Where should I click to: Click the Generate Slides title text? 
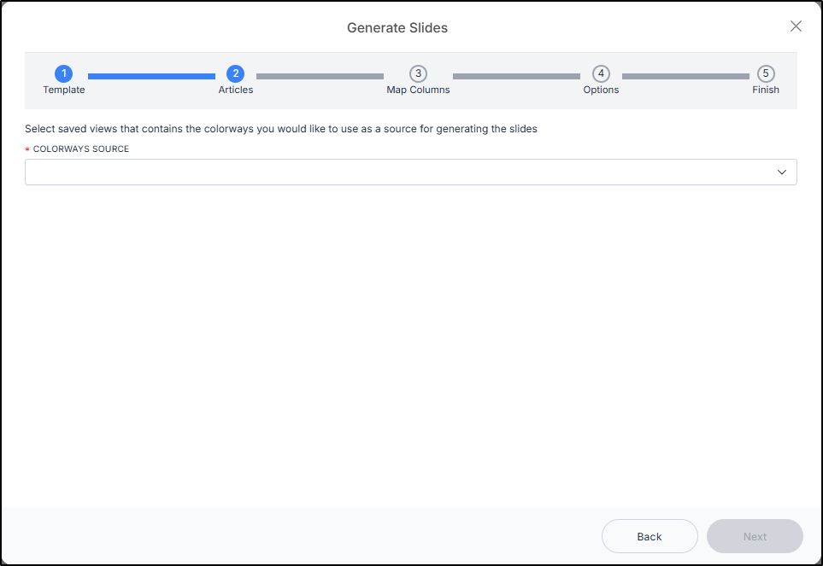(x=397, y=28)
